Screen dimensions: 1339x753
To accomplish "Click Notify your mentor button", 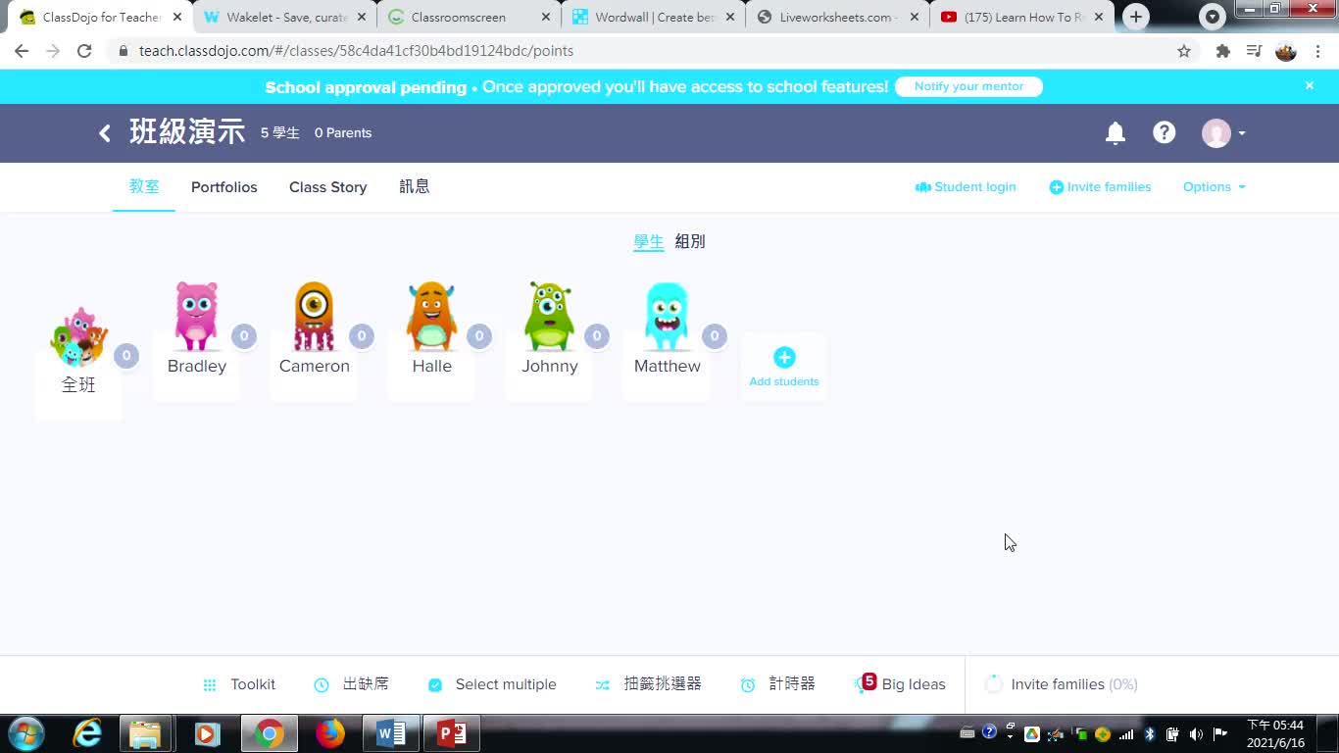I will click(x=968, y=86).
